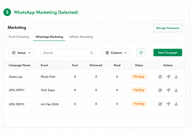Click the Pending badge in Tech Expo row
The image size is (194, 131).
coord(139,90)
